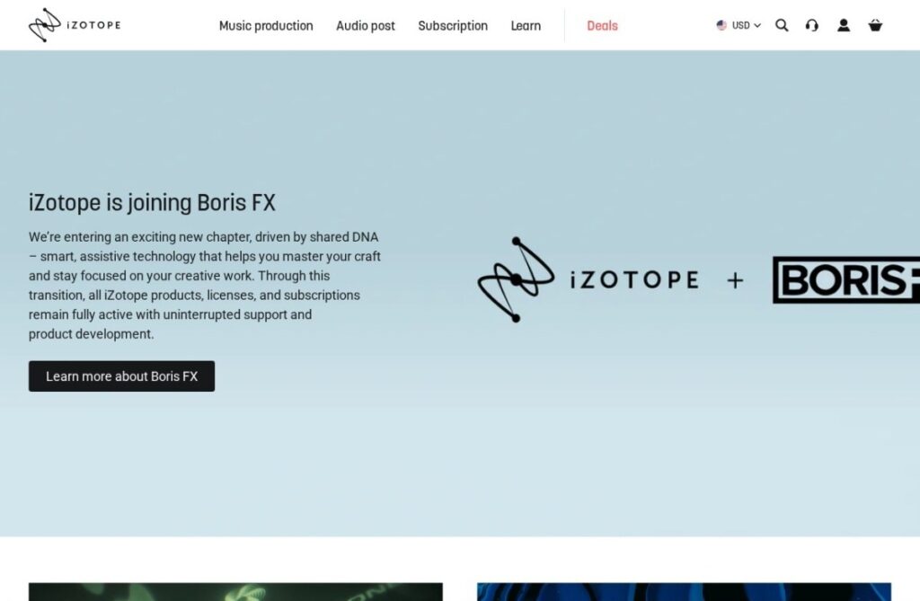
Task: Go to the Deals page
Action: tap(603, 26)
